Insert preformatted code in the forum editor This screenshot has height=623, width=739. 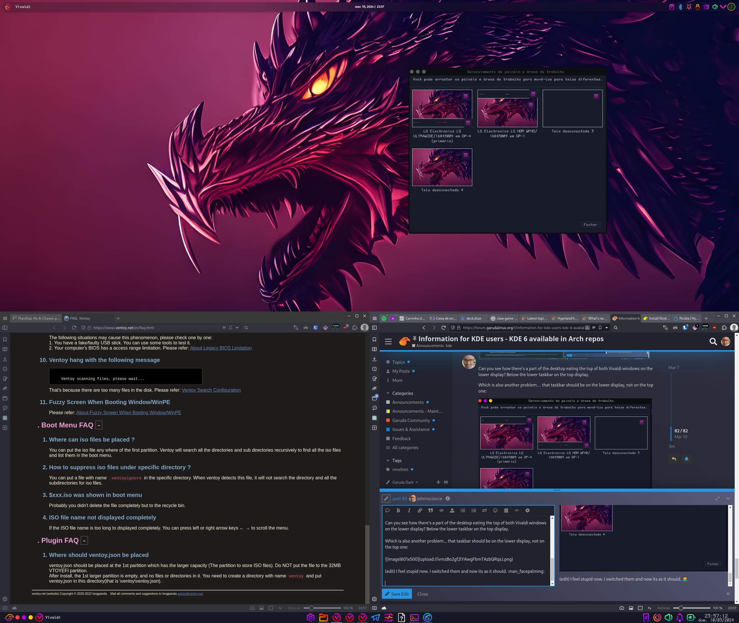(x=441, y=510)
